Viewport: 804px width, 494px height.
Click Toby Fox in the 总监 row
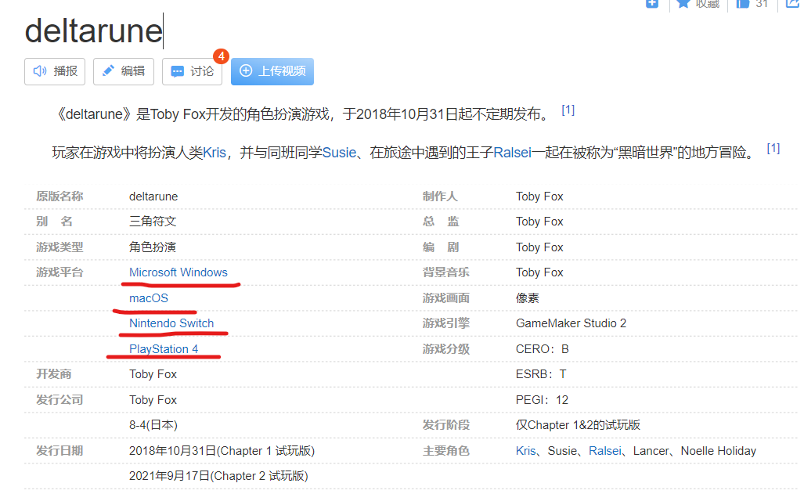[x=539, y=222]
